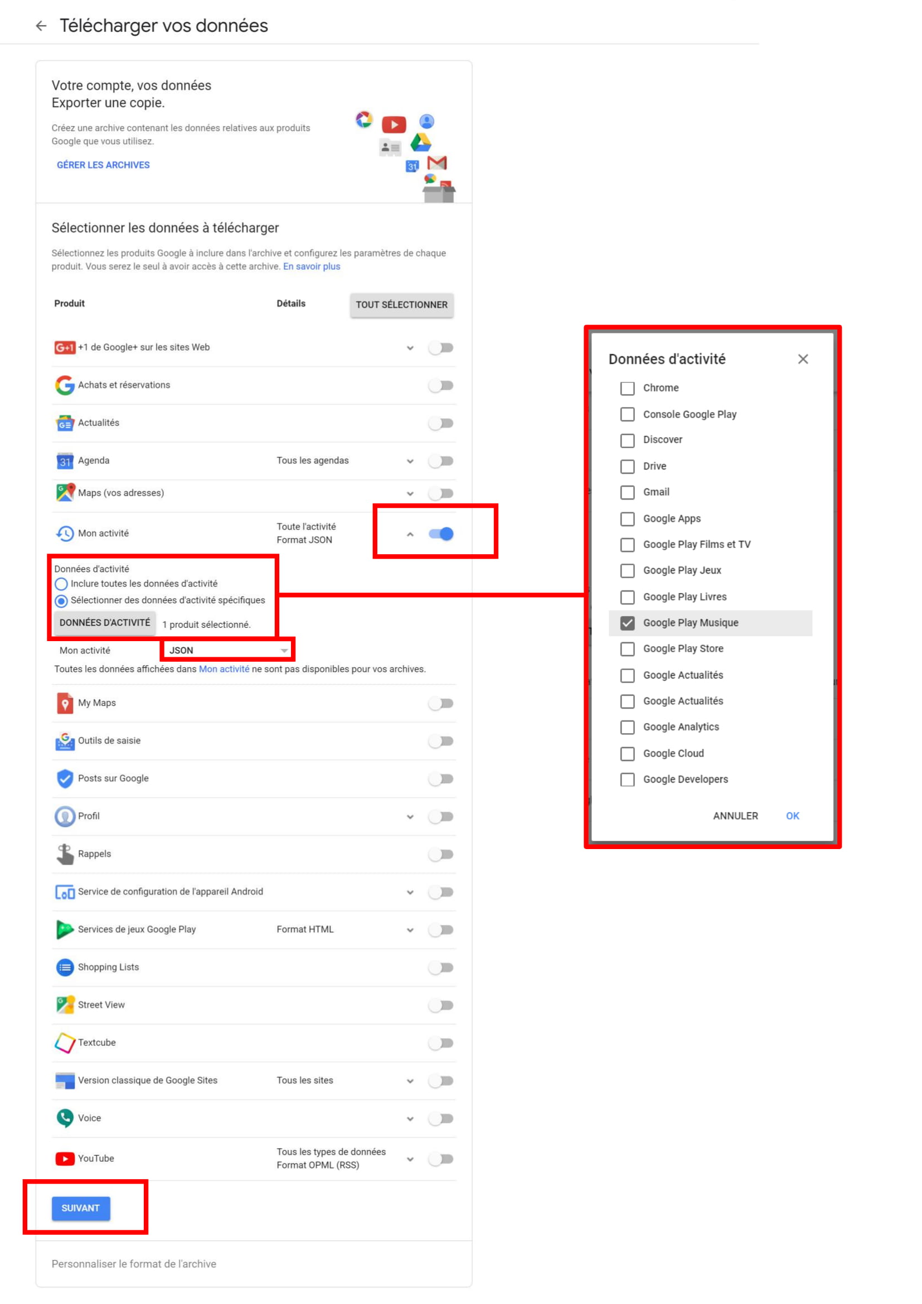Open the JSON format dropdown
The width and height of the screenshot is (922, 1304).
pos(228,650)
